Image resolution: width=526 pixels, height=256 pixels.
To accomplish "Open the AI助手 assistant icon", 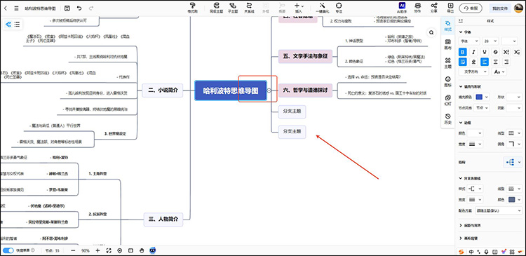I will [402, 6].
